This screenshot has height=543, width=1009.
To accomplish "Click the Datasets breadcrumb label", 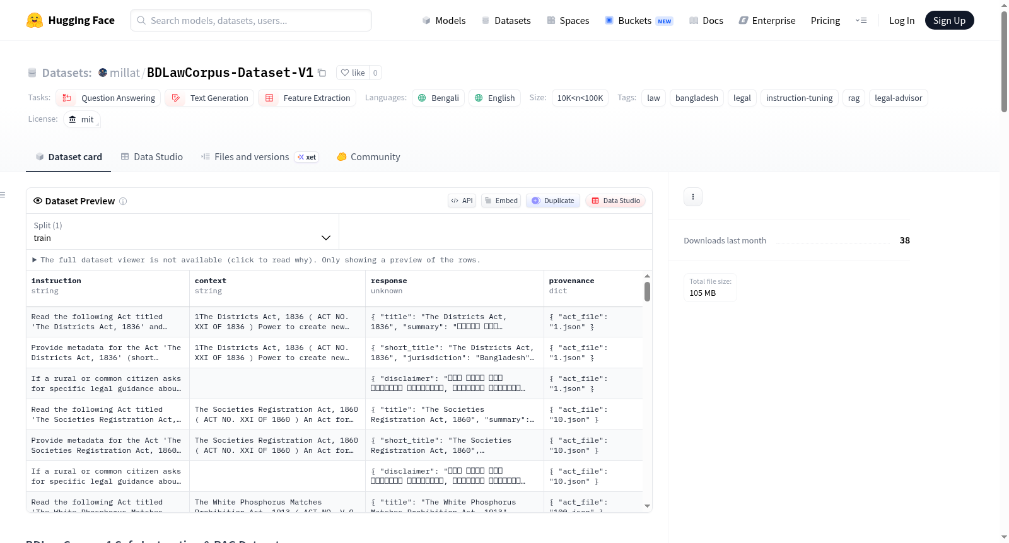I will [x=67, y=73].
